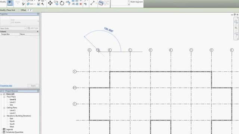
Task: Click the grid bubble labeled H
Action: click(232, 50)
